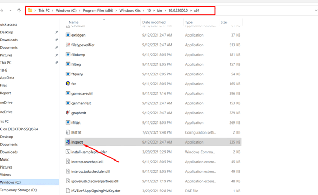
Task: Sort files by Size column header
Action: tap(224, 22)
